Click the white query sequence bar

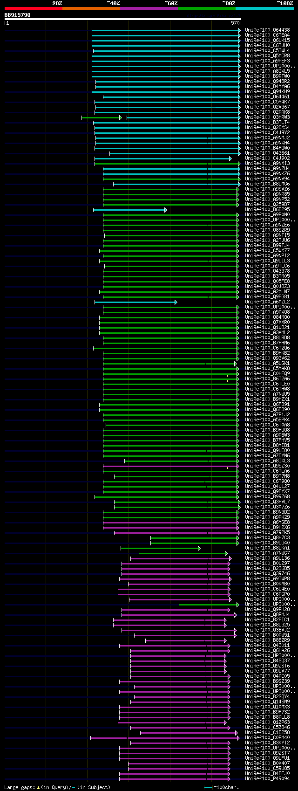coord(122,19)
